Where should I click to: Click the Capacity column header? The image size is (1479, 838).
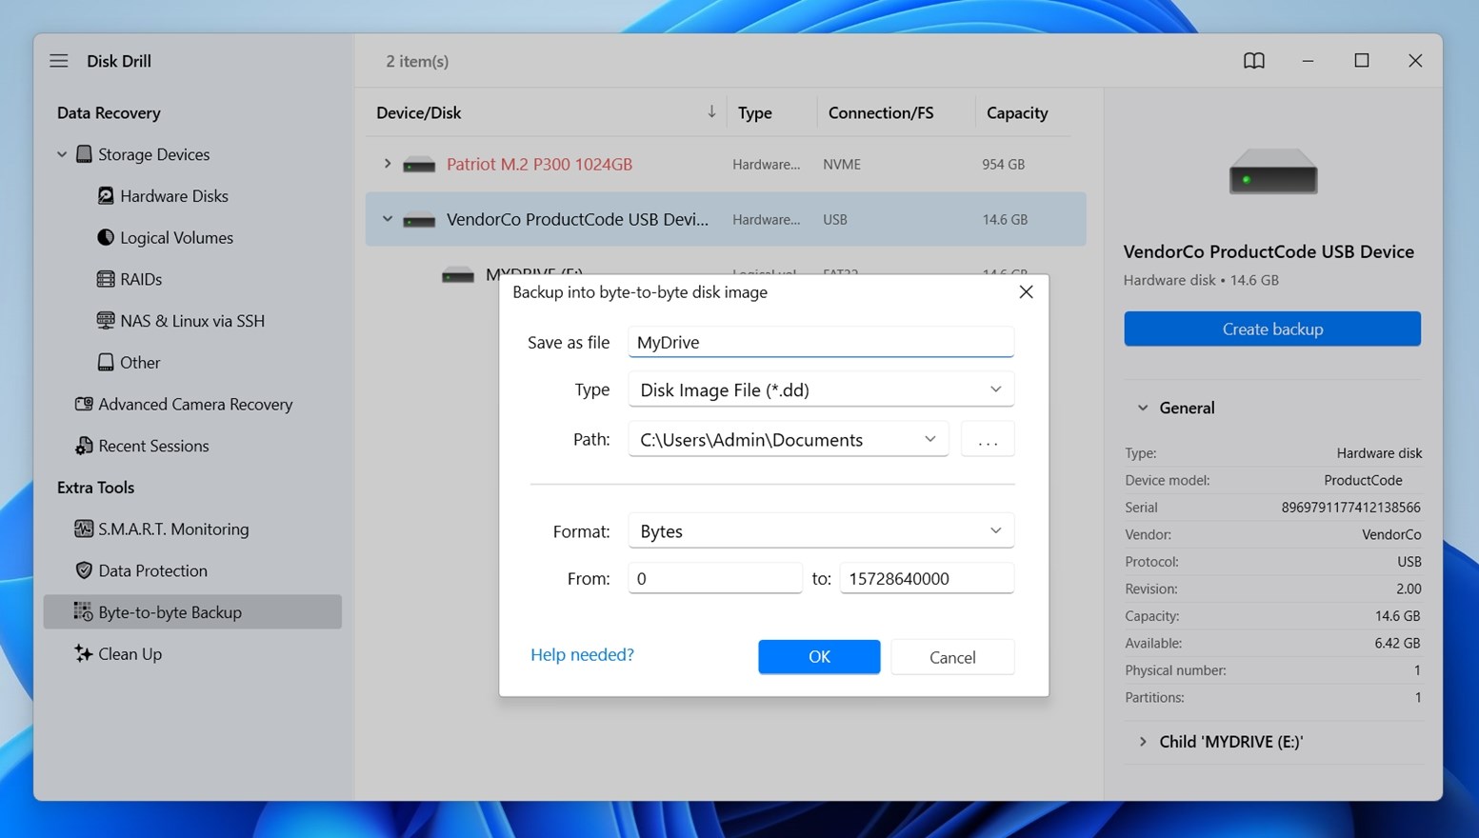pos(1017,112)
